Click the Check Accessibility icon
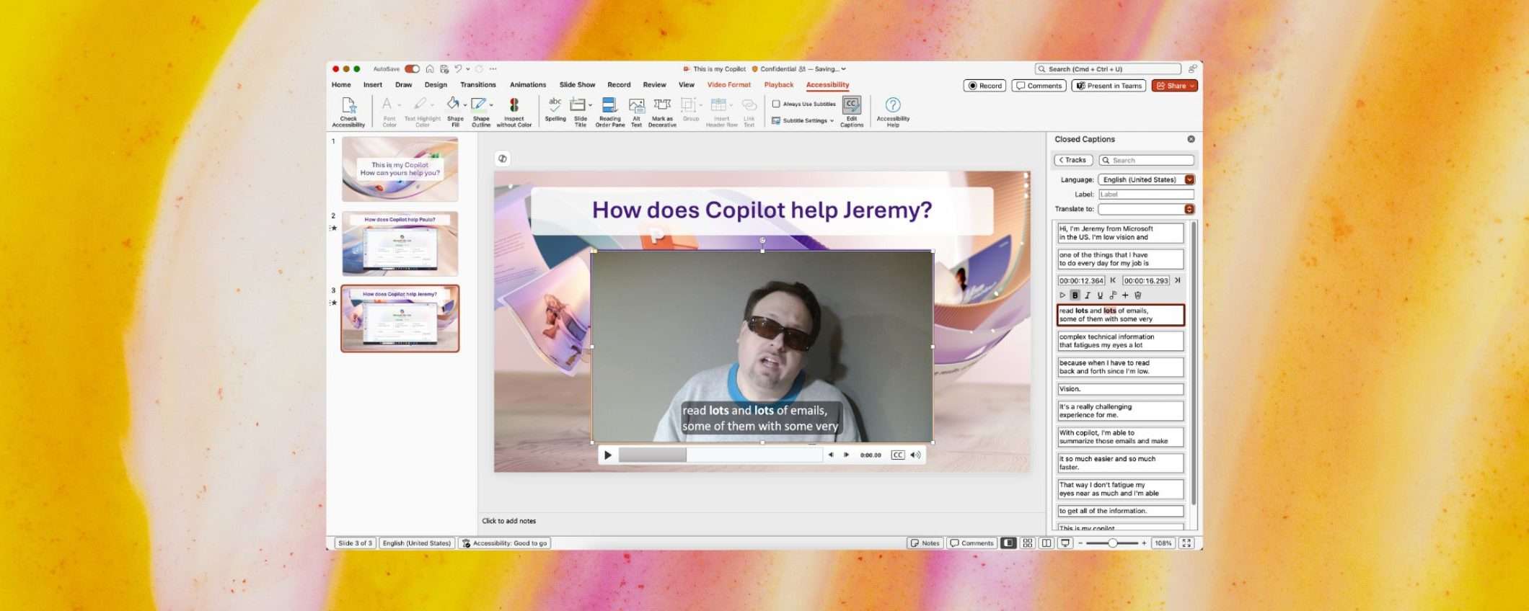 pyautogui.click(x=348, y=107)
